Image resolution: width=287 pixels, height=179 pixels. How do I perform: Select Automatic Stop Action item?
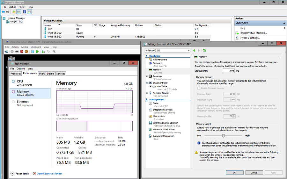pyautogui.click(x=164, y=136)
